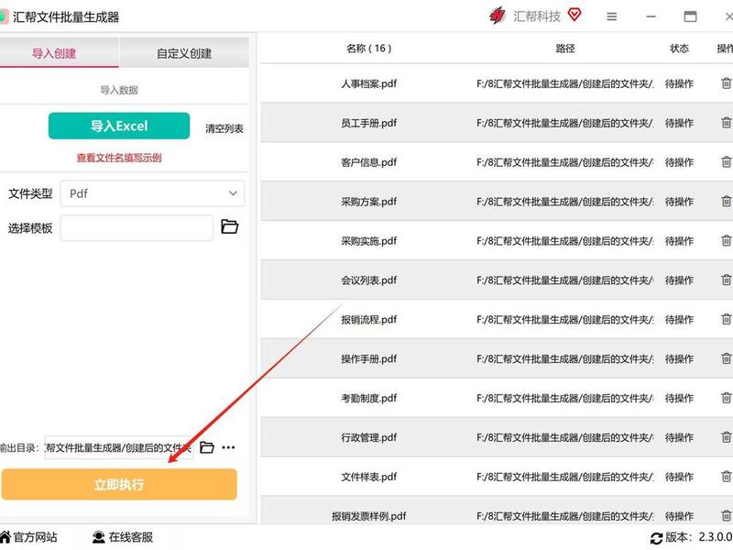The image size is (733, 550).
Task: Click the 状态 column header
Action: tap(679, 49)
